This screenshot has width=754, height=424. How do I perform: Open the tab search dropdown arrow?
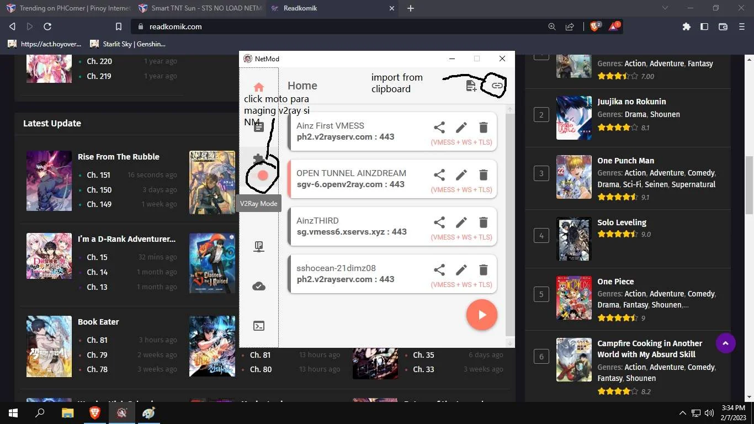[665, 8]
